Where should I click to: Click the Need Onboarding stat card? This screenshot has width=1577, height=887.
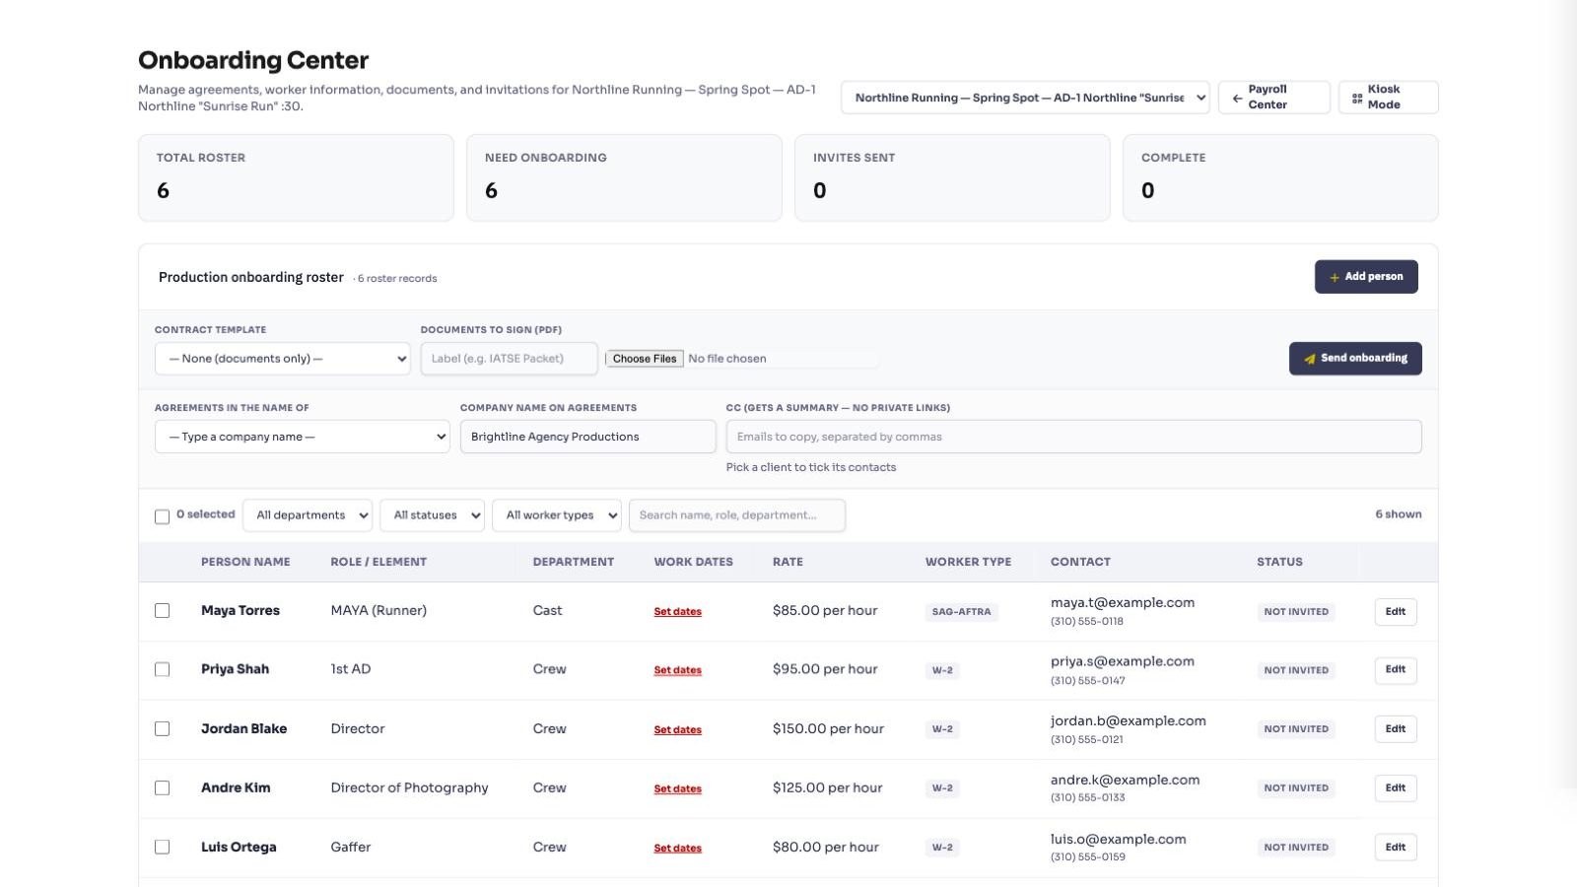tap(624, 177)
